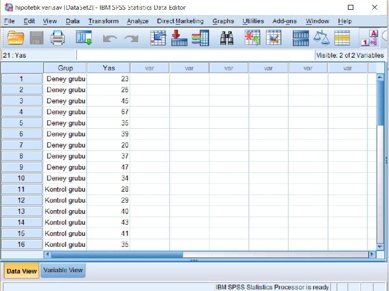The image size is (389, 291).
Task: Click the Undo arrow icon
Action: tap(110, 39)
